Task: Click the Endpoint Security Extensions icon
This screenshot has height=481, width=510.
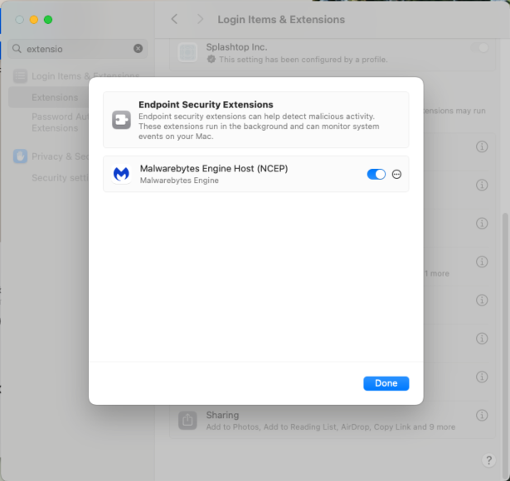Action: click(x=121, y=120)
